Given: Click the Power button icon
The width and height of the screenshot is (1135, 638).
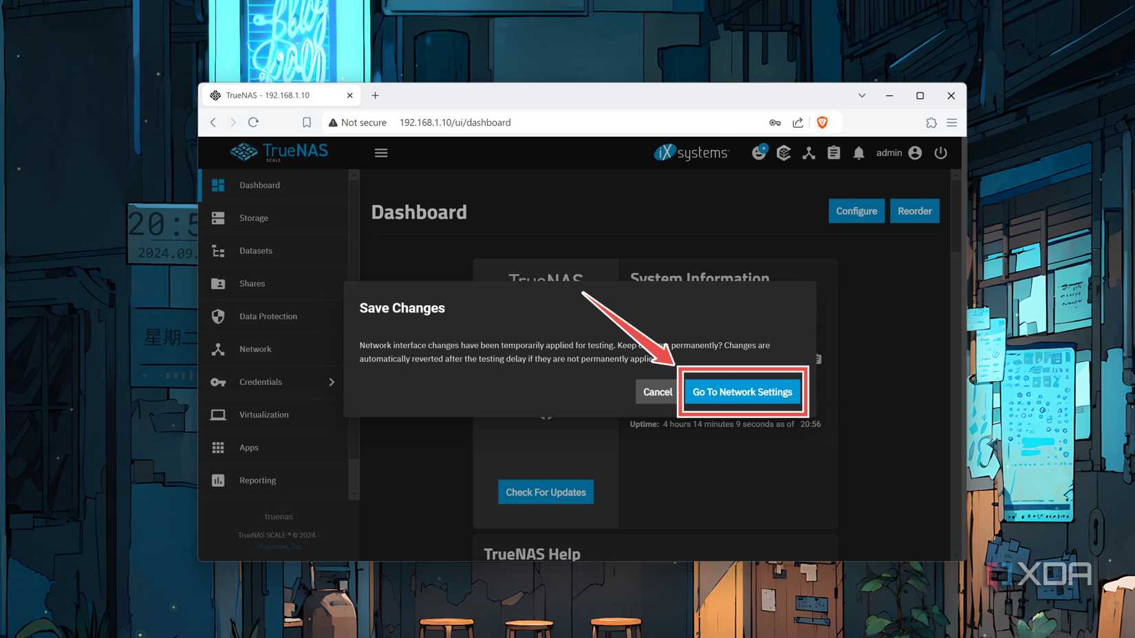Looking at the screenshot, I should click(x=940, y=153).
